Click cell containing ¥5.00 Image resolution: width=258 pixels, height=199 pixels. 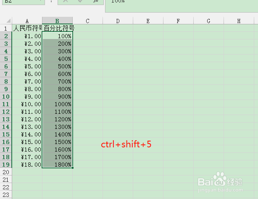point(27,66)
